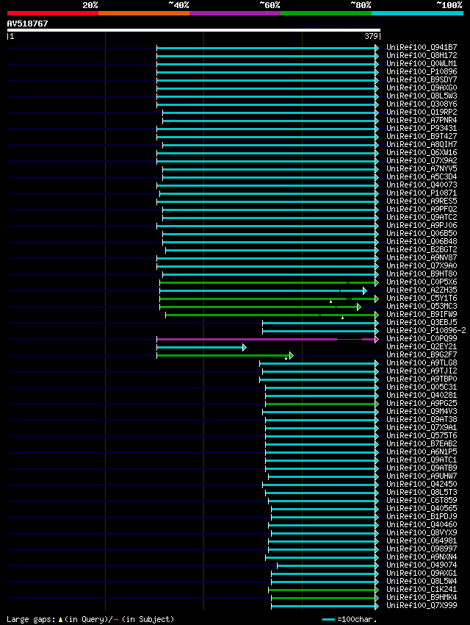
Task: Click label UniRef100_C5Y1T6
Action: pyautogui.click(x=422, y=298)
